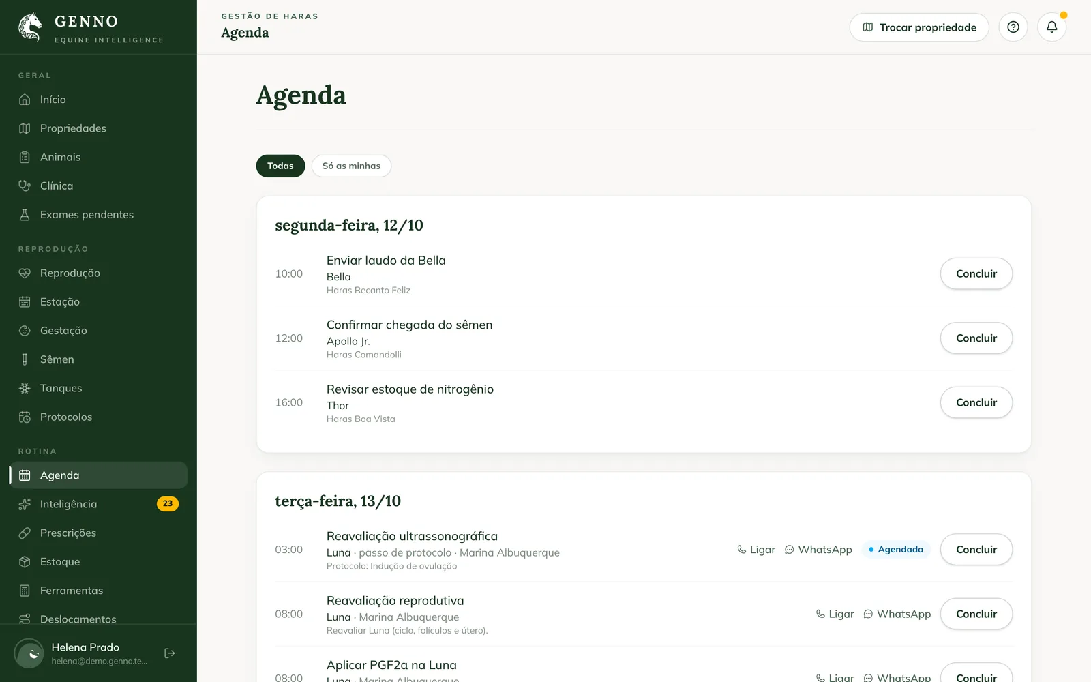Open Reprodução heart icon
Screen dimensions: 1091x682
point(25,273)
